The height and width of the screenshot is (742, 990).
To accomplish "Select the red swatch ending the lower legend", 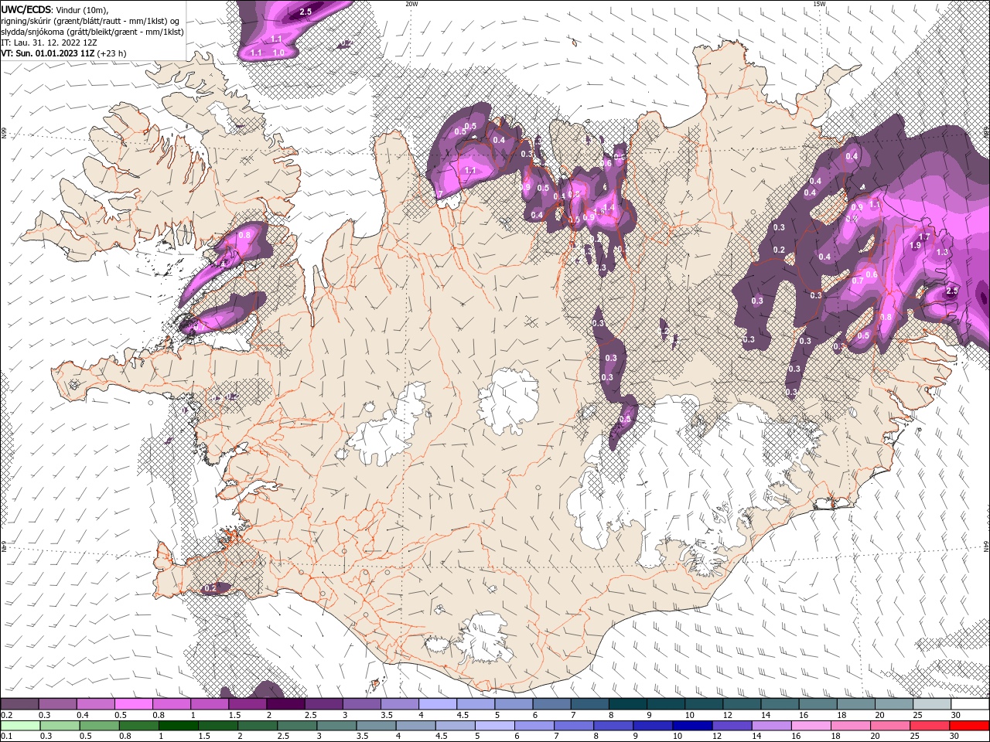I will tap(970, 726).
